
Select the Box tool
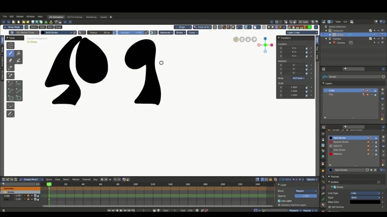(10, 98)
